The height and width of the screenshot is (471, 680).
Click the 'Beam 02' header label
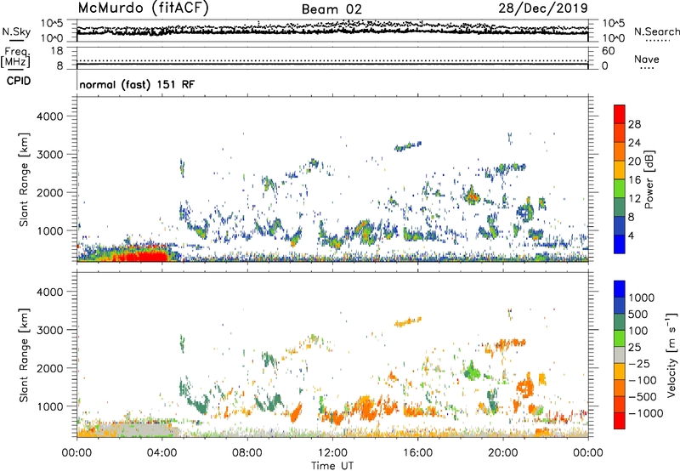(x=331, y=9)
